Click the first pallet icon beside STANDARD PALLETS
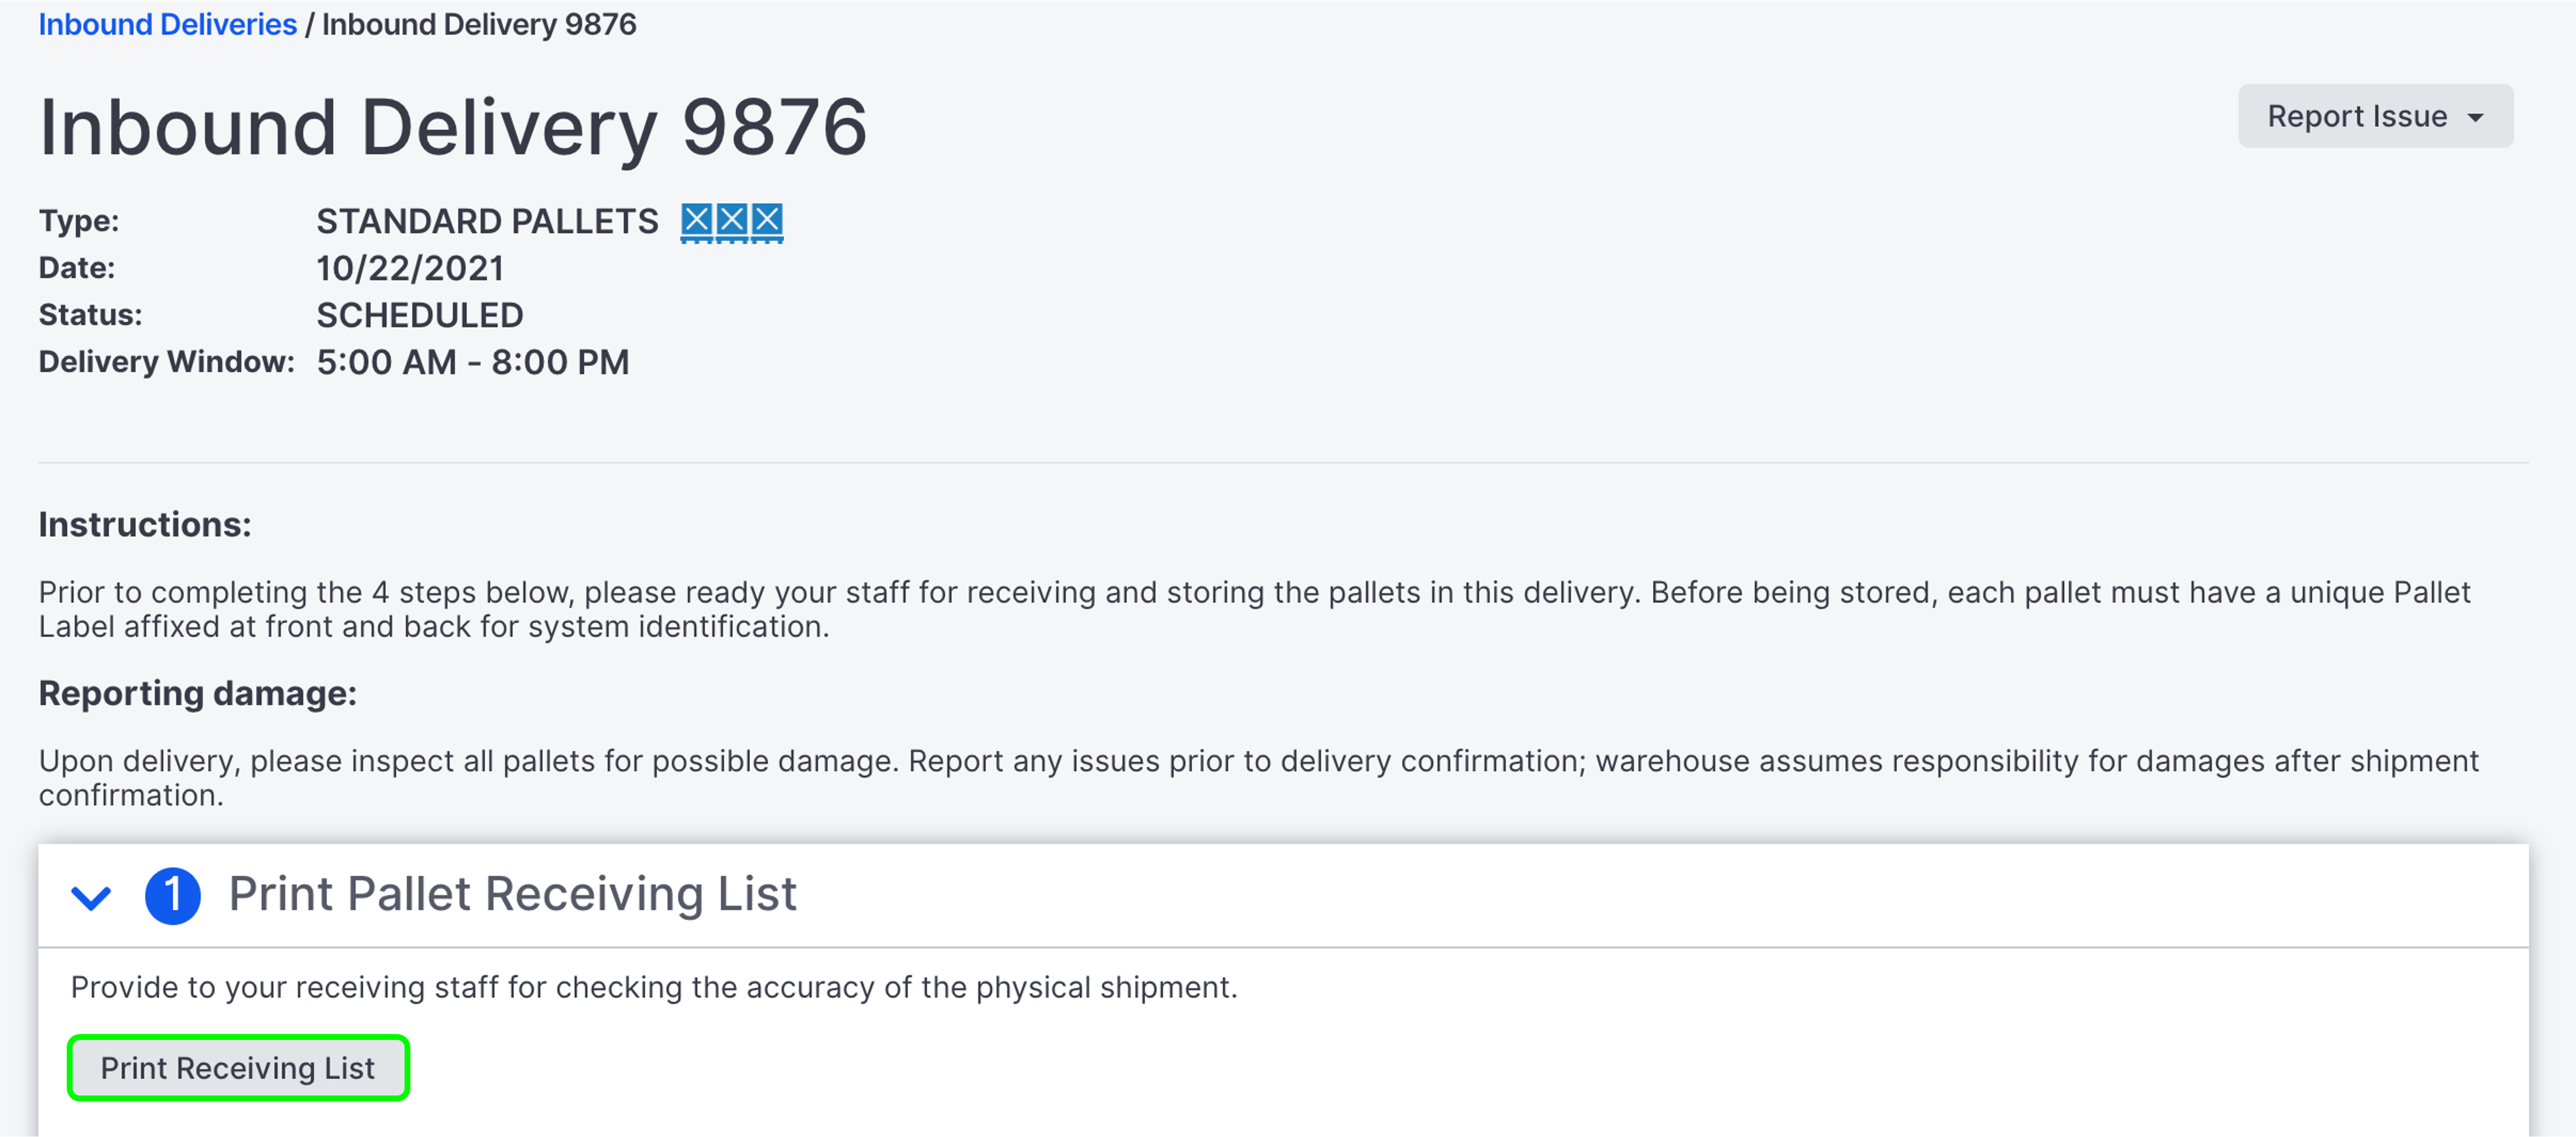 coord(697,221)
